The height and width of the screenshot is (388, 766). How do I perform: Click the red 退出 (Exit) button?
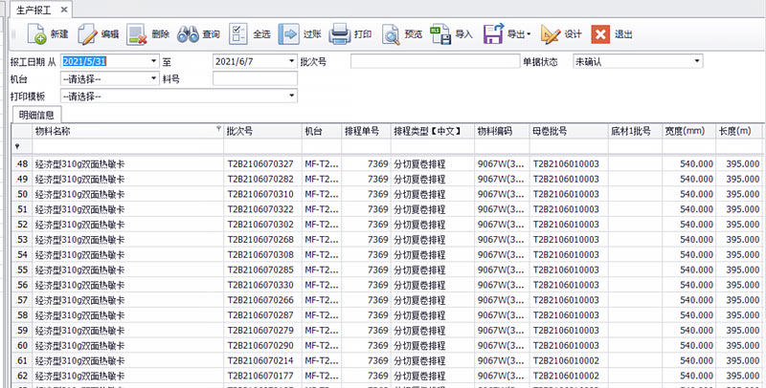600,34
